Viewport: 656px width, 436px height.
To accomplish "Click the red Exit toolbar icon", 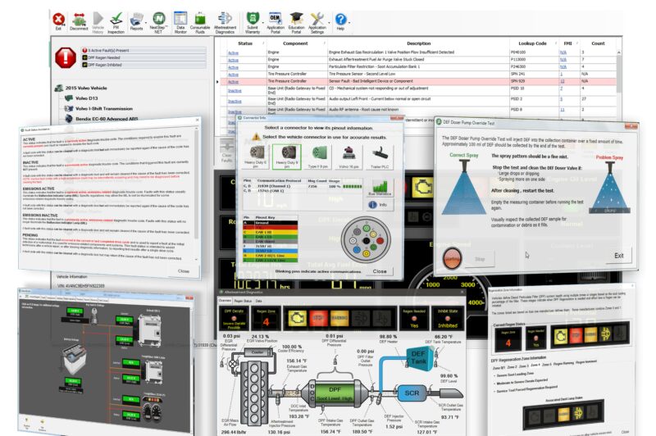I will coord(58,21).
